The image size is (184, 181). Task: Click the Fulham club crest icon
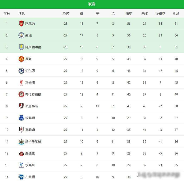click(21, 130)
